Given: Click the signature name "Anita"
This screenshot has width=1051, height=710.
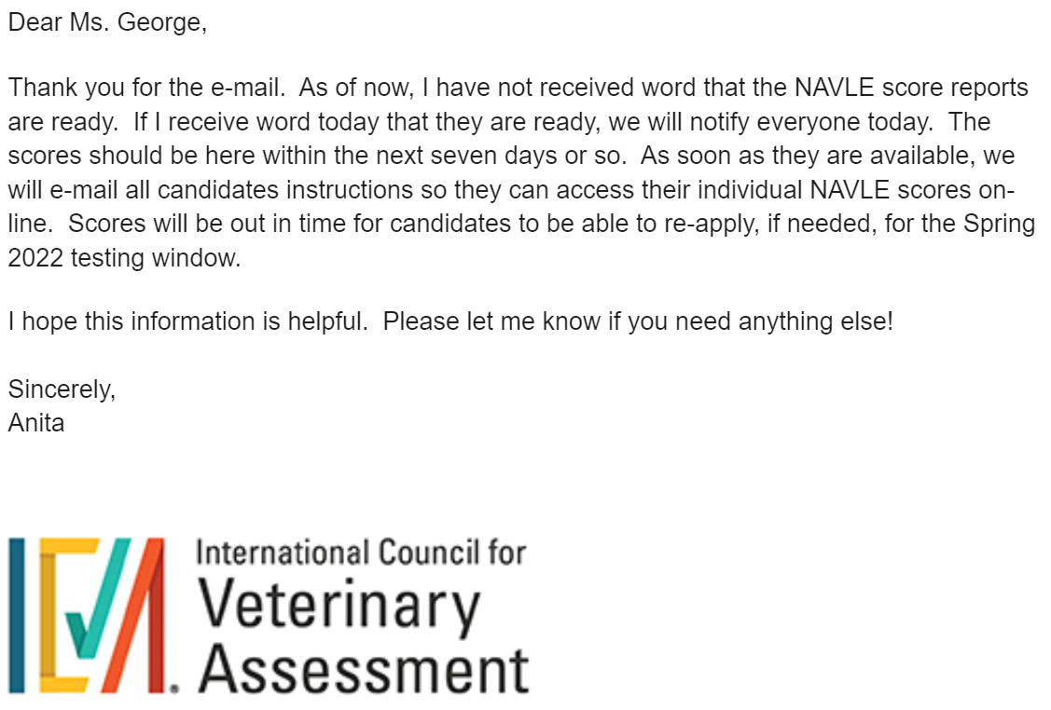Looking at the screenshot, I should click(x=36, y=423).
